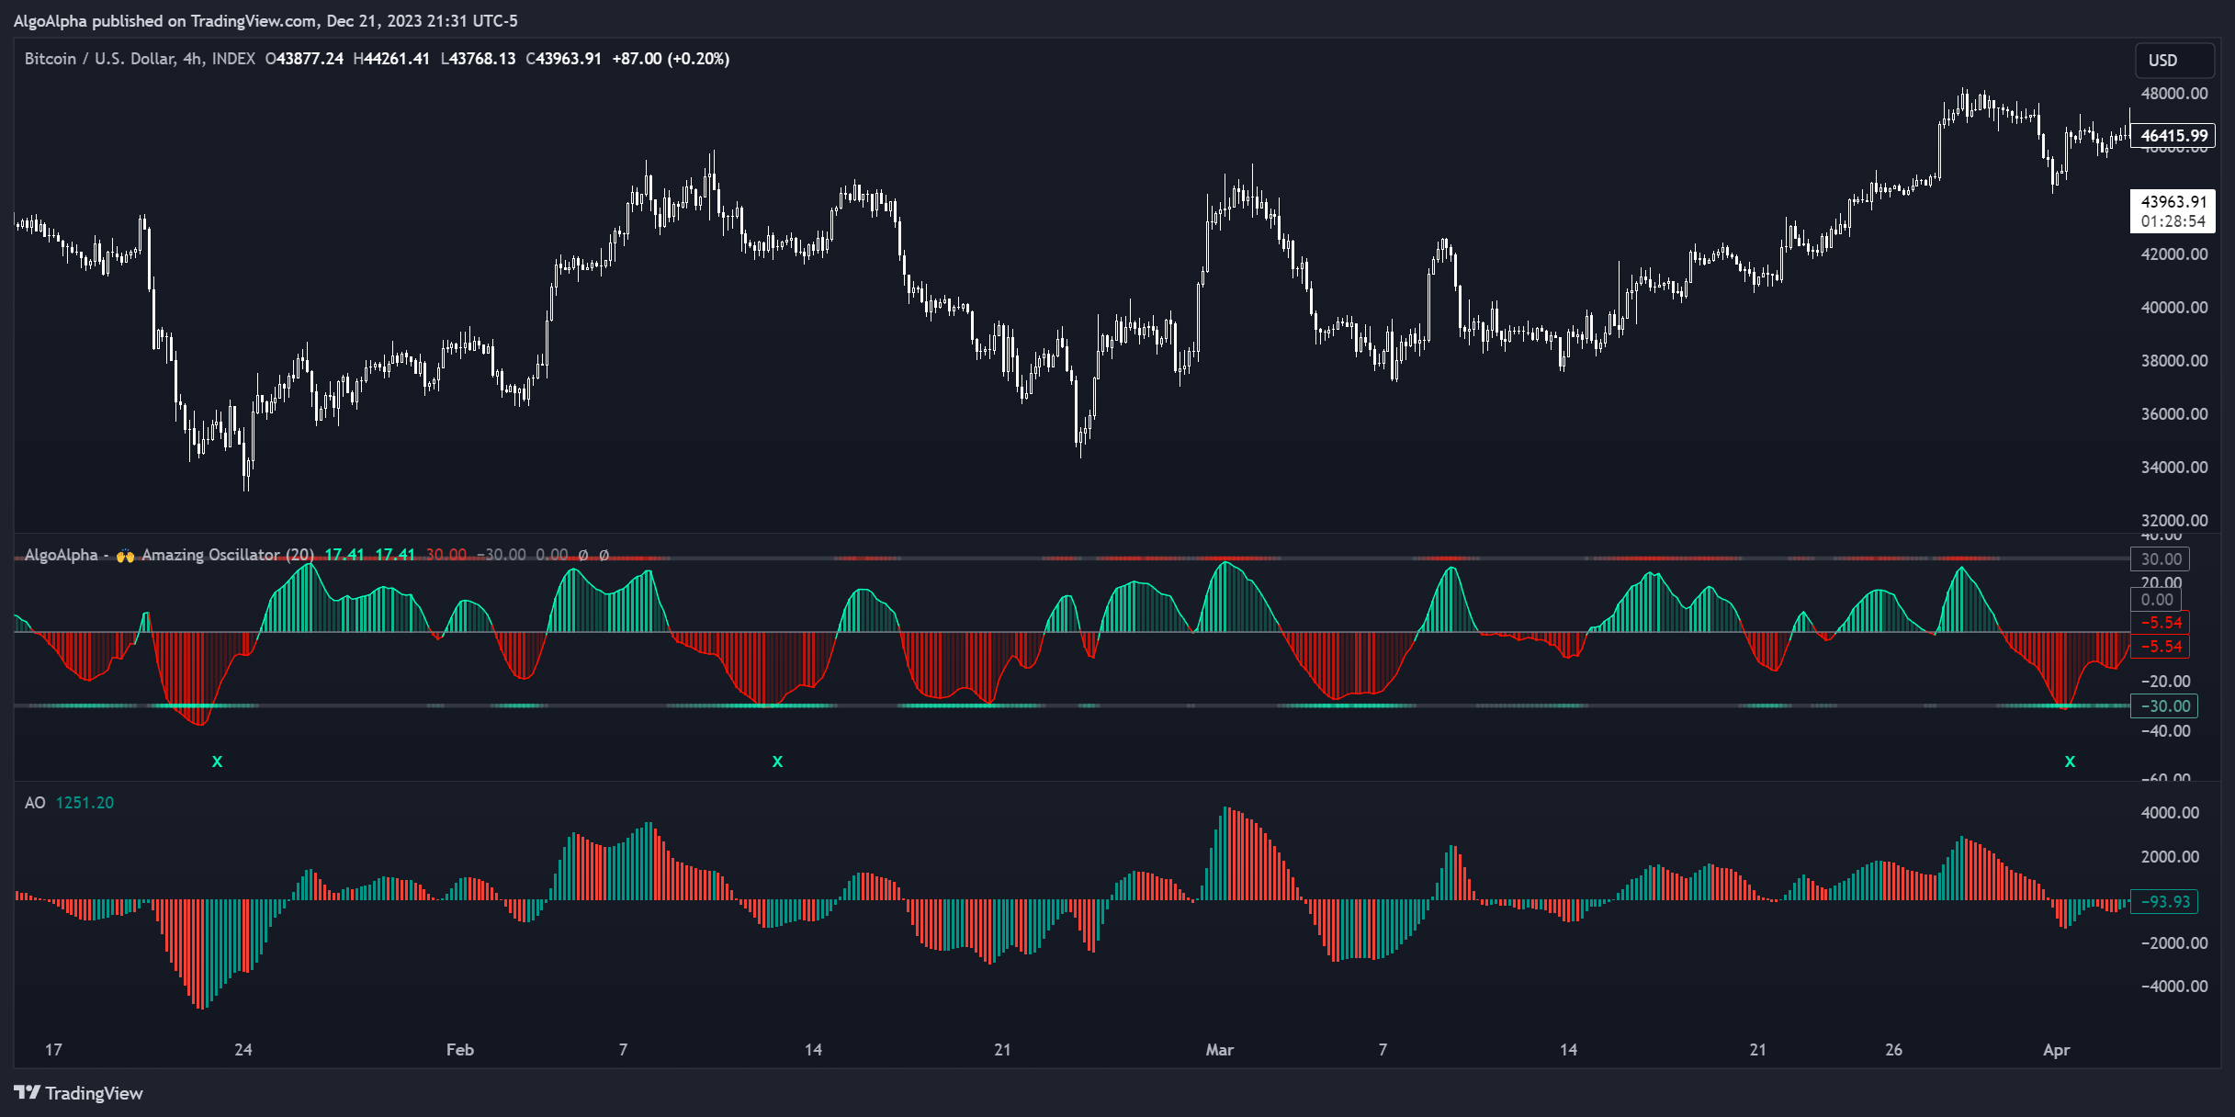This screenshot has height=1117, width=2235.
Task: Click the gray -30.00 value in oscillator legend
Action: pos(502,555)
